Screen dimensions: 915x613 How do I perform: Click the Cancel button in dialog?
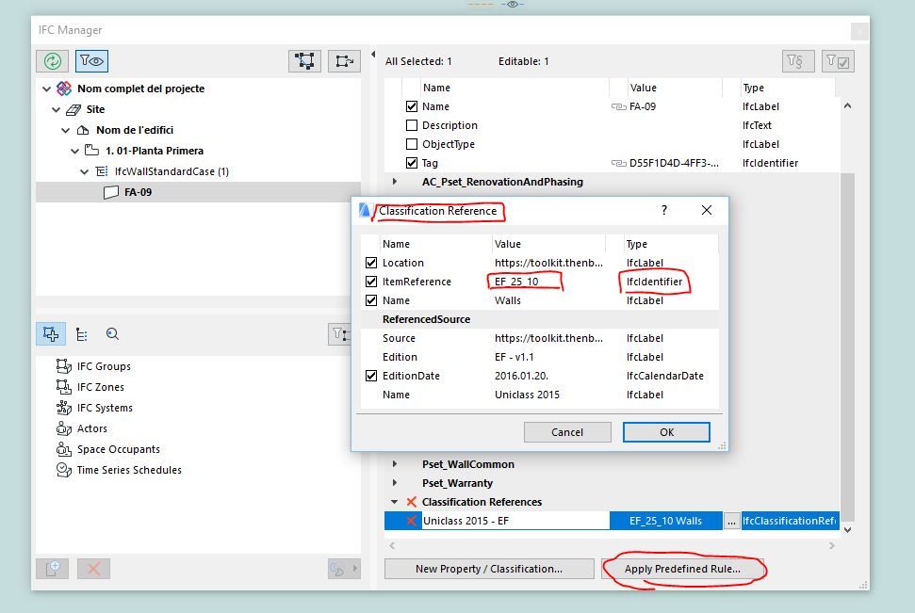click(567, 432)
